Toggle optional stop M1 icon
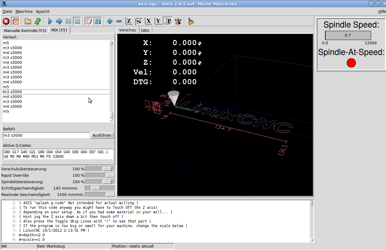This screenshot has height=250, width=386. tap(98, 21)
